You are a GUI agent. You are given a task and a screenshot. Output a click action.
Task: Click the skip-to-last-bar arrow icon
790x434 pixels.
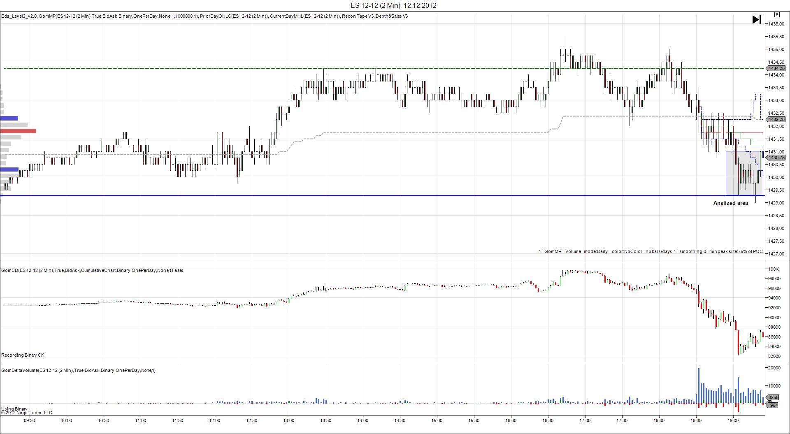point(757,19)
